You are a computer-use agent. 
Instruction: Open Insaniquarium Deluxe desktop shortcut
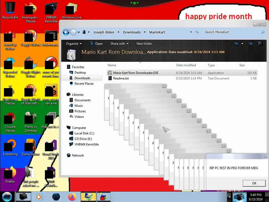coord(30,12)
